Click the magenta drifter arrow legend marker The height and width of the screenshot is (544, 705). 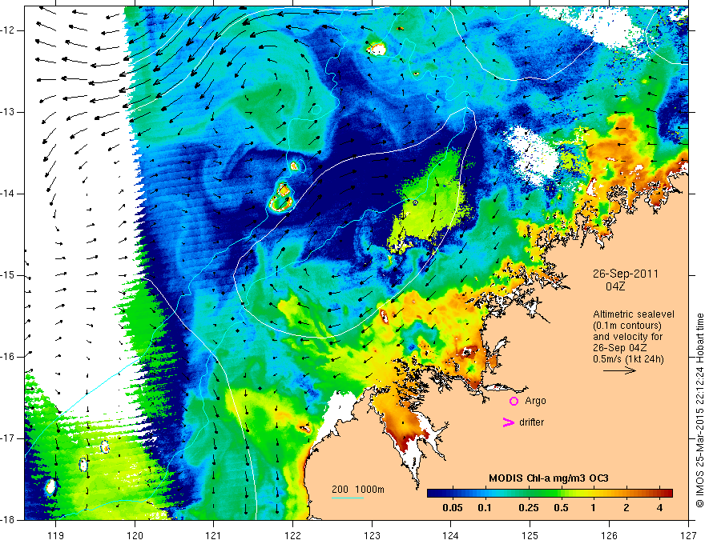pos(509,422)
